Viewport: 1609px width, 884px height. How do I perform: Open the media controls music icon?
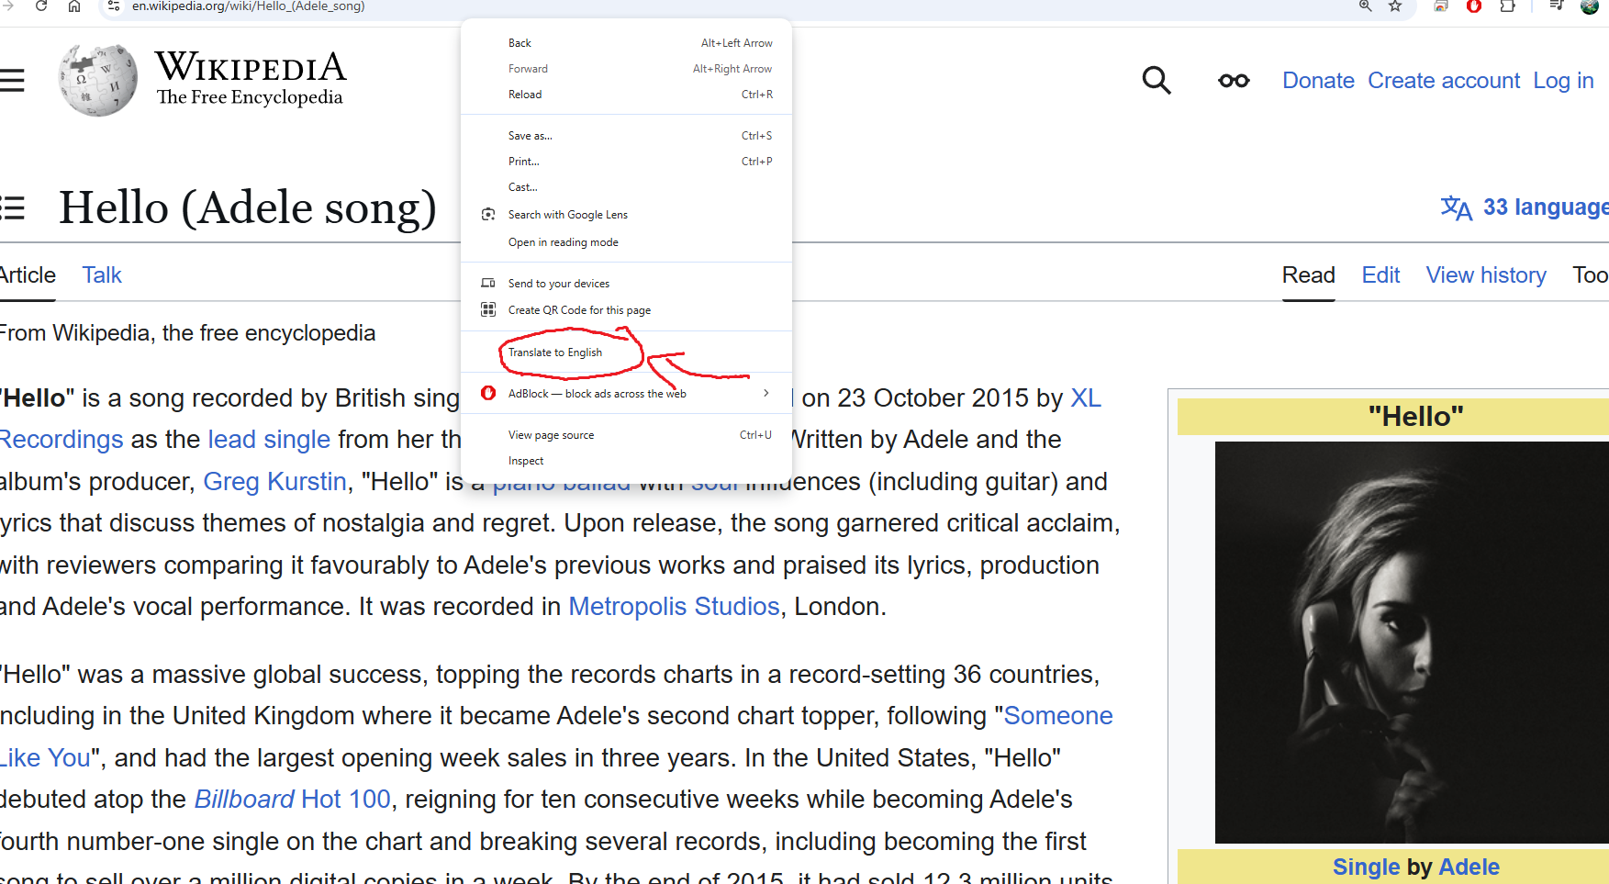[x=1556, y=6]
